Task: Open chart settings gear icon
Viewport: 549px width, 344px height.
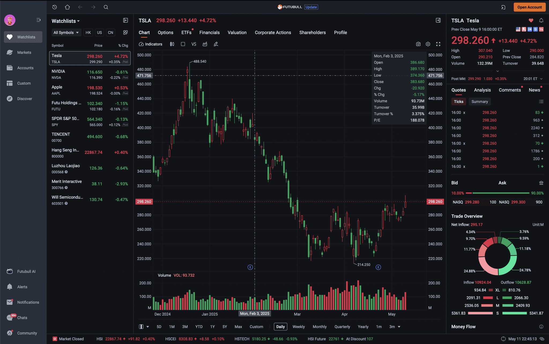Action: (x=428, y=44)
